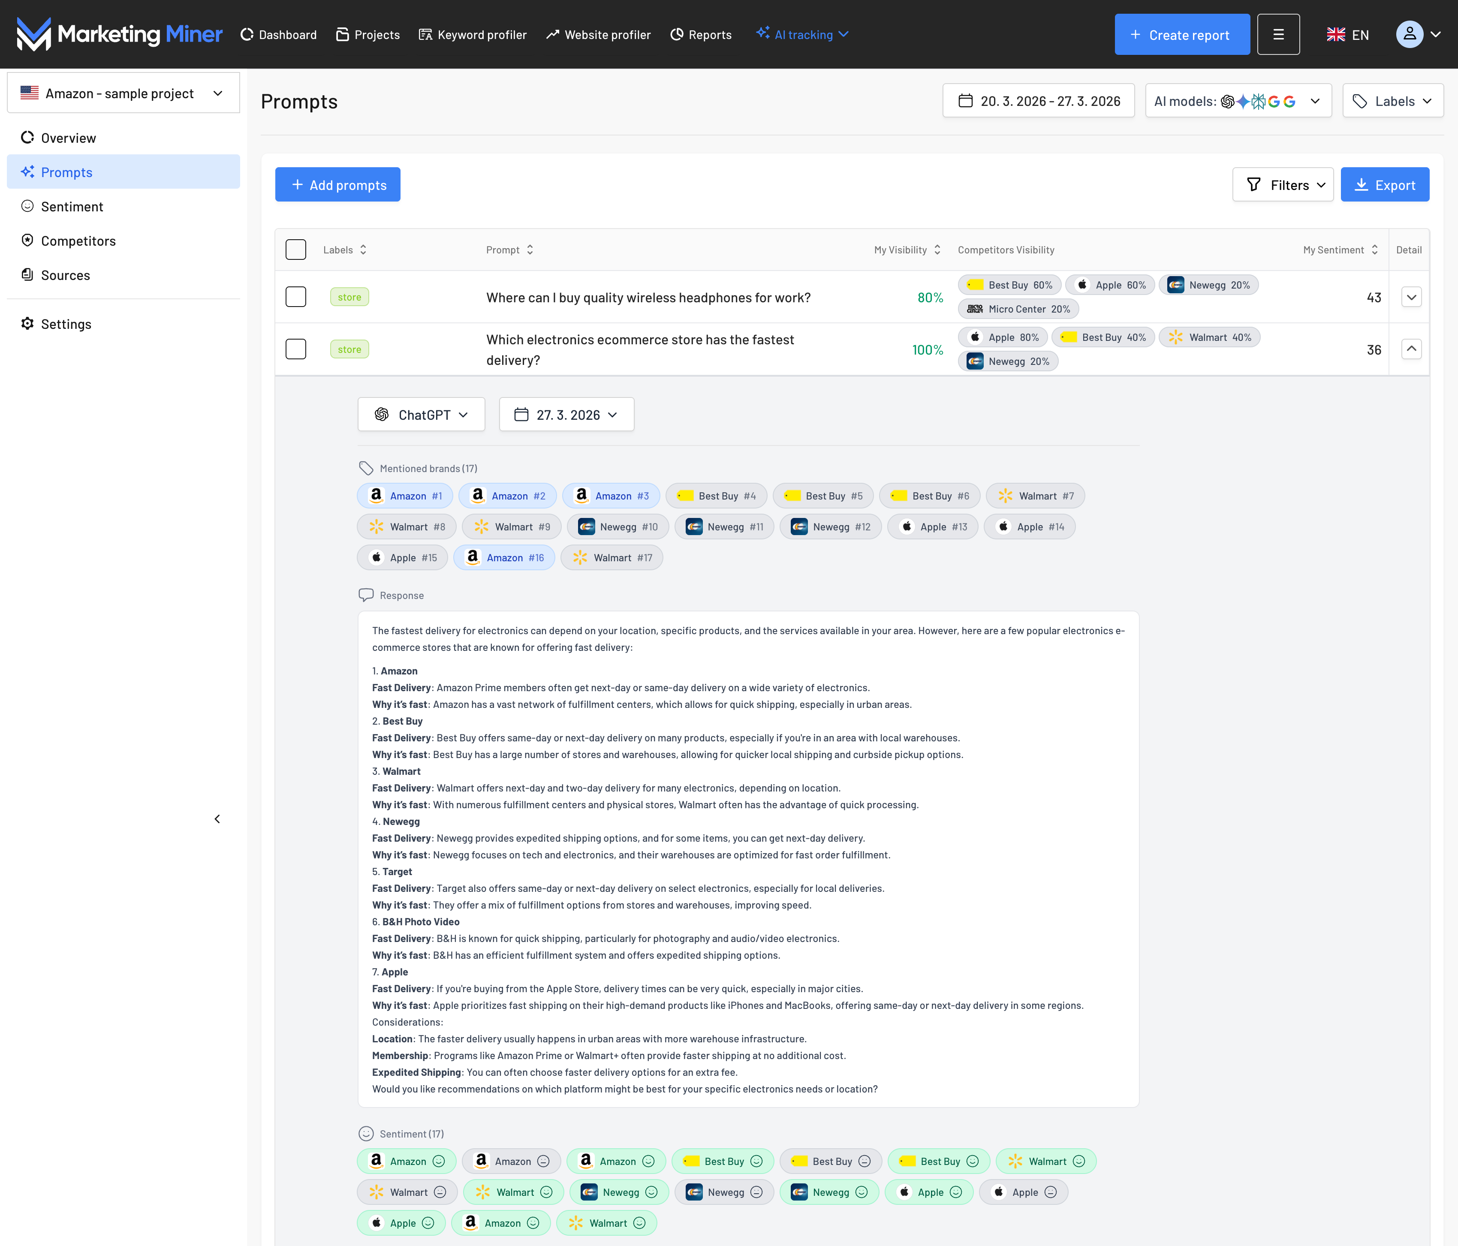Click the Newegg #10 mentioned brand chip
The height and width of the screenshot is (1246, 1458).
618,527
